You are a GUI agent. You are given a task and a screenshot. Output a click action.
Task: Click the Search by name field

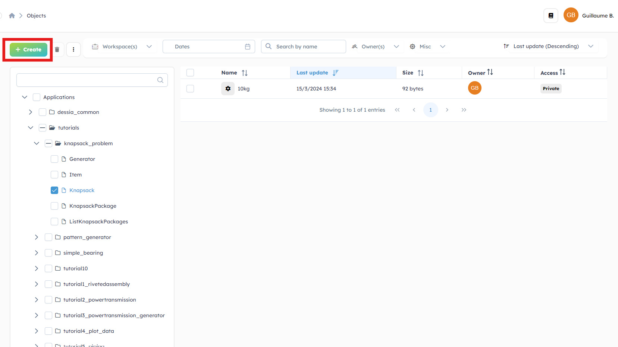[308, 47]
